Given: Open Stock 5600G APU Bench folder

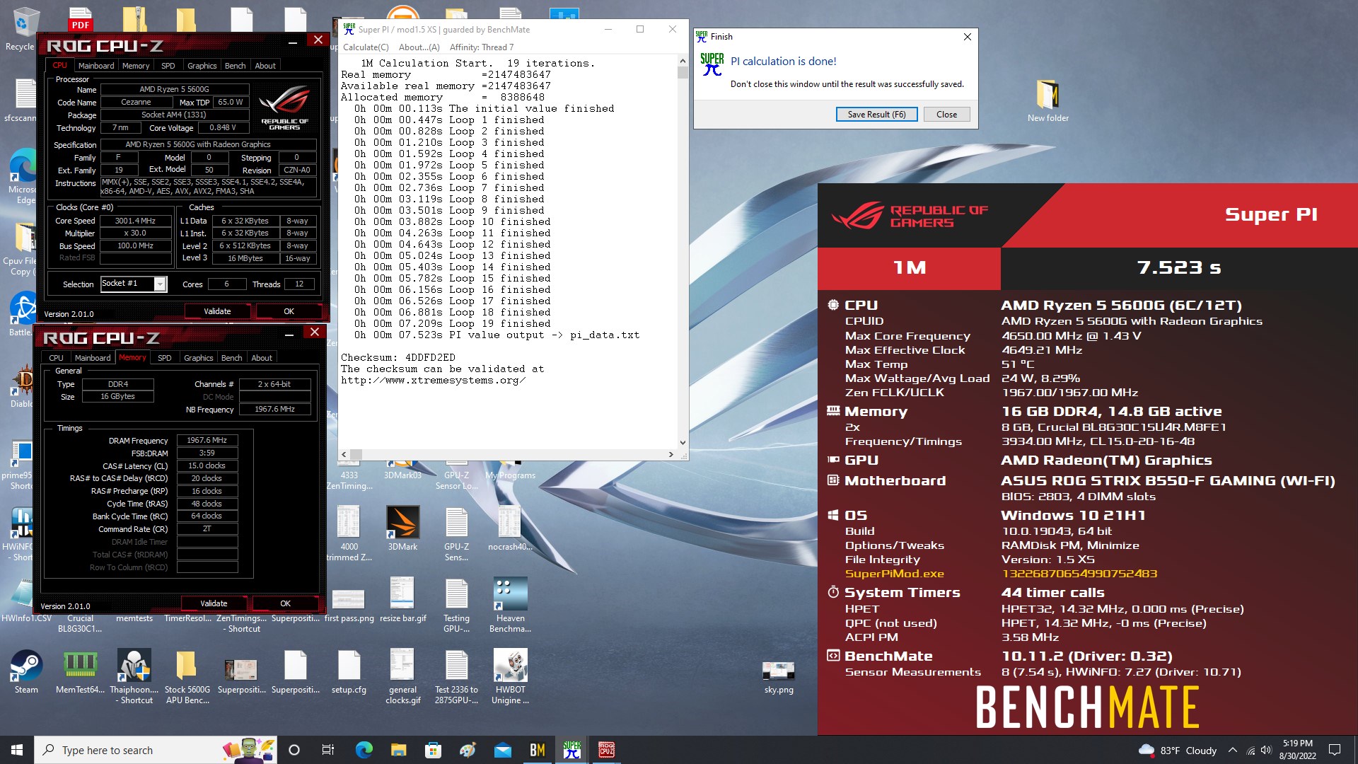Looking at the screenshot, I should [187, 677].
